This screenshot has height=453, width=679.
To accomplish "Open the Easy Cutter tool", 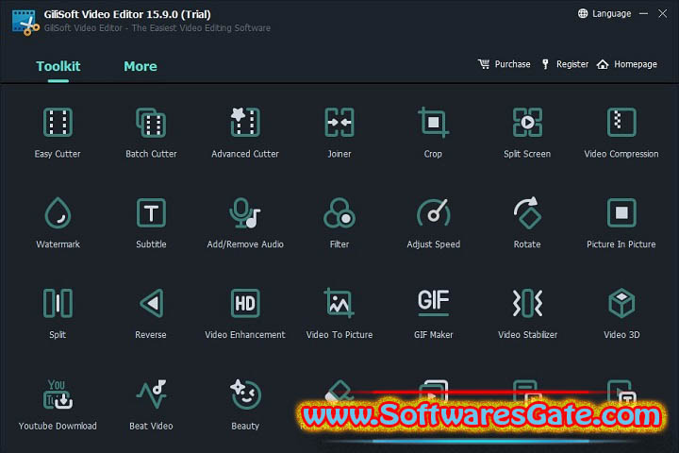I will pyautogui.click(x=58, y=133).
